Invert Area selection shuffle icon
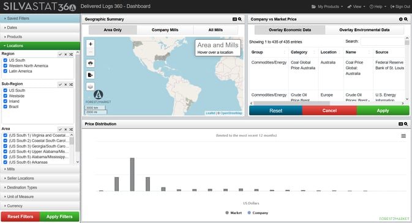Image resolution: width=412 pixels, height=223 pixels. tap(71, 130)
